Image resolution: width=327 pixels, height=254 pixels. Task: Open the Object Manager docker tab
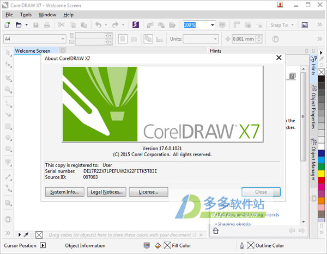313,160
